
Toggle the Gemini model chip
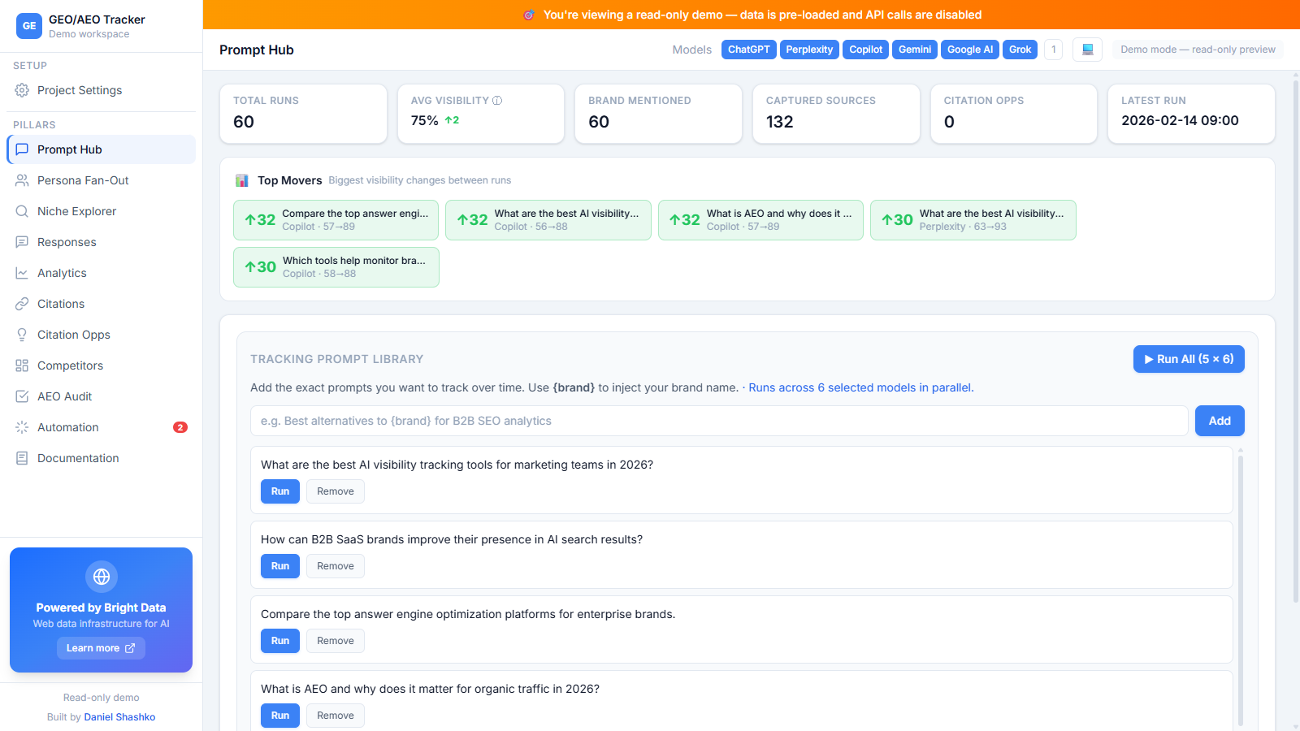[x=915, y=50]
